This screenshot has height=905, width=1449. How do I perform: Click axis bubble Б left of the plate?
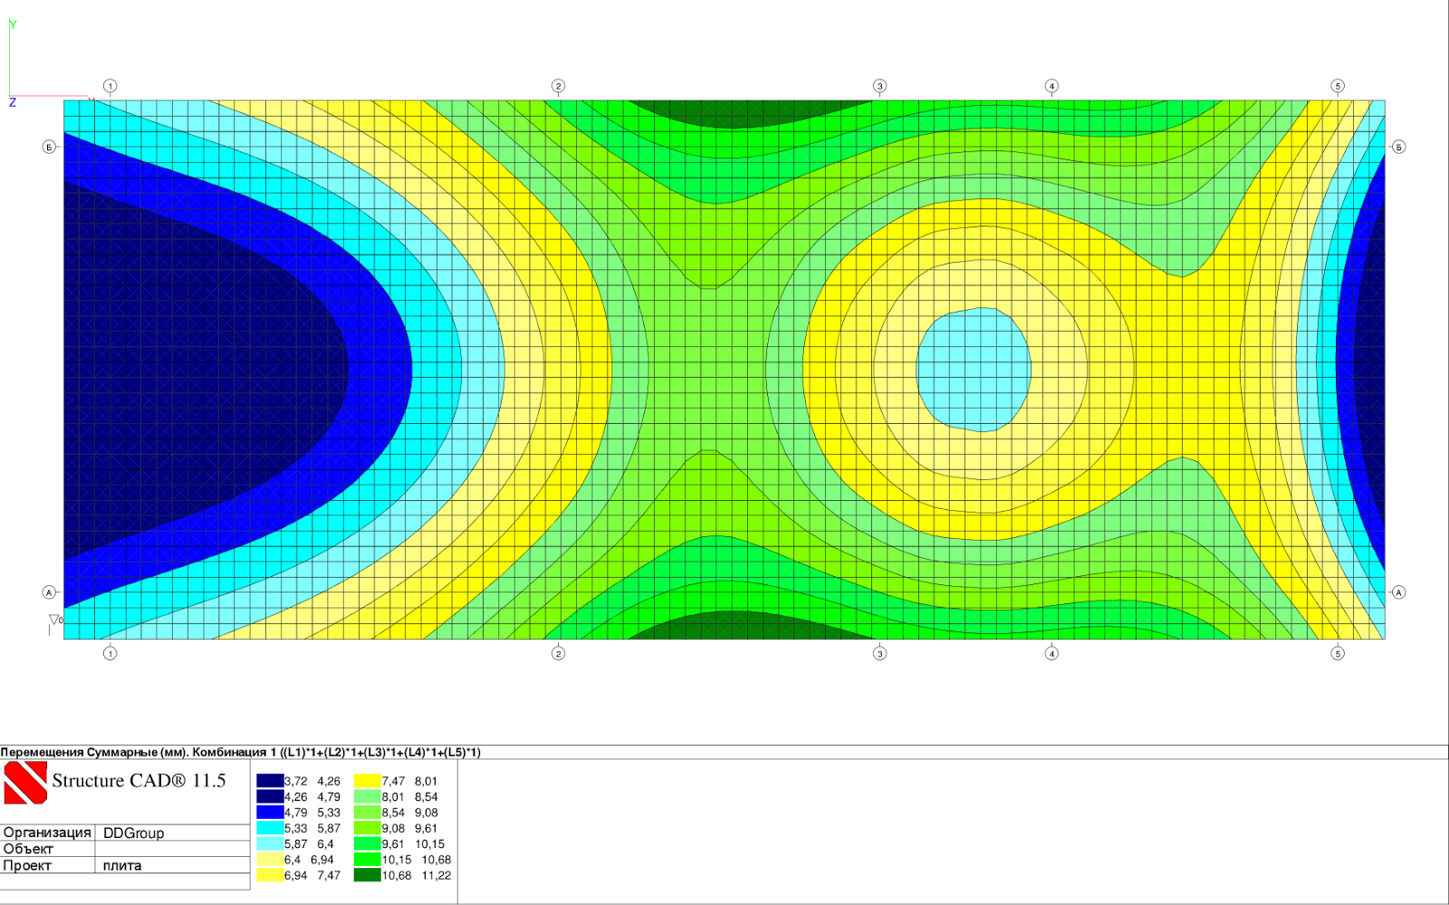click(49, 147)
